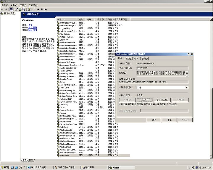213x170 pixels.
Task: Switch to 복구 tab in properties dialog
Action: click(136, 59)
